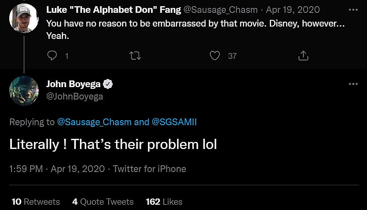Open the @SGSAMII mention link
Screen dimensions: 367x210
[x=174, y=122]
